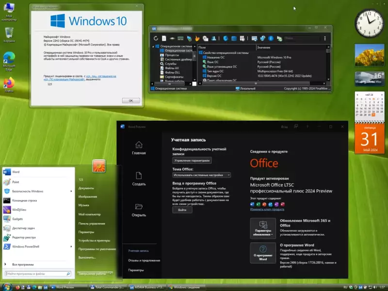The image size is (388, 291).
Task: Go to Главная in the Word sidebar
Action: 139,148
